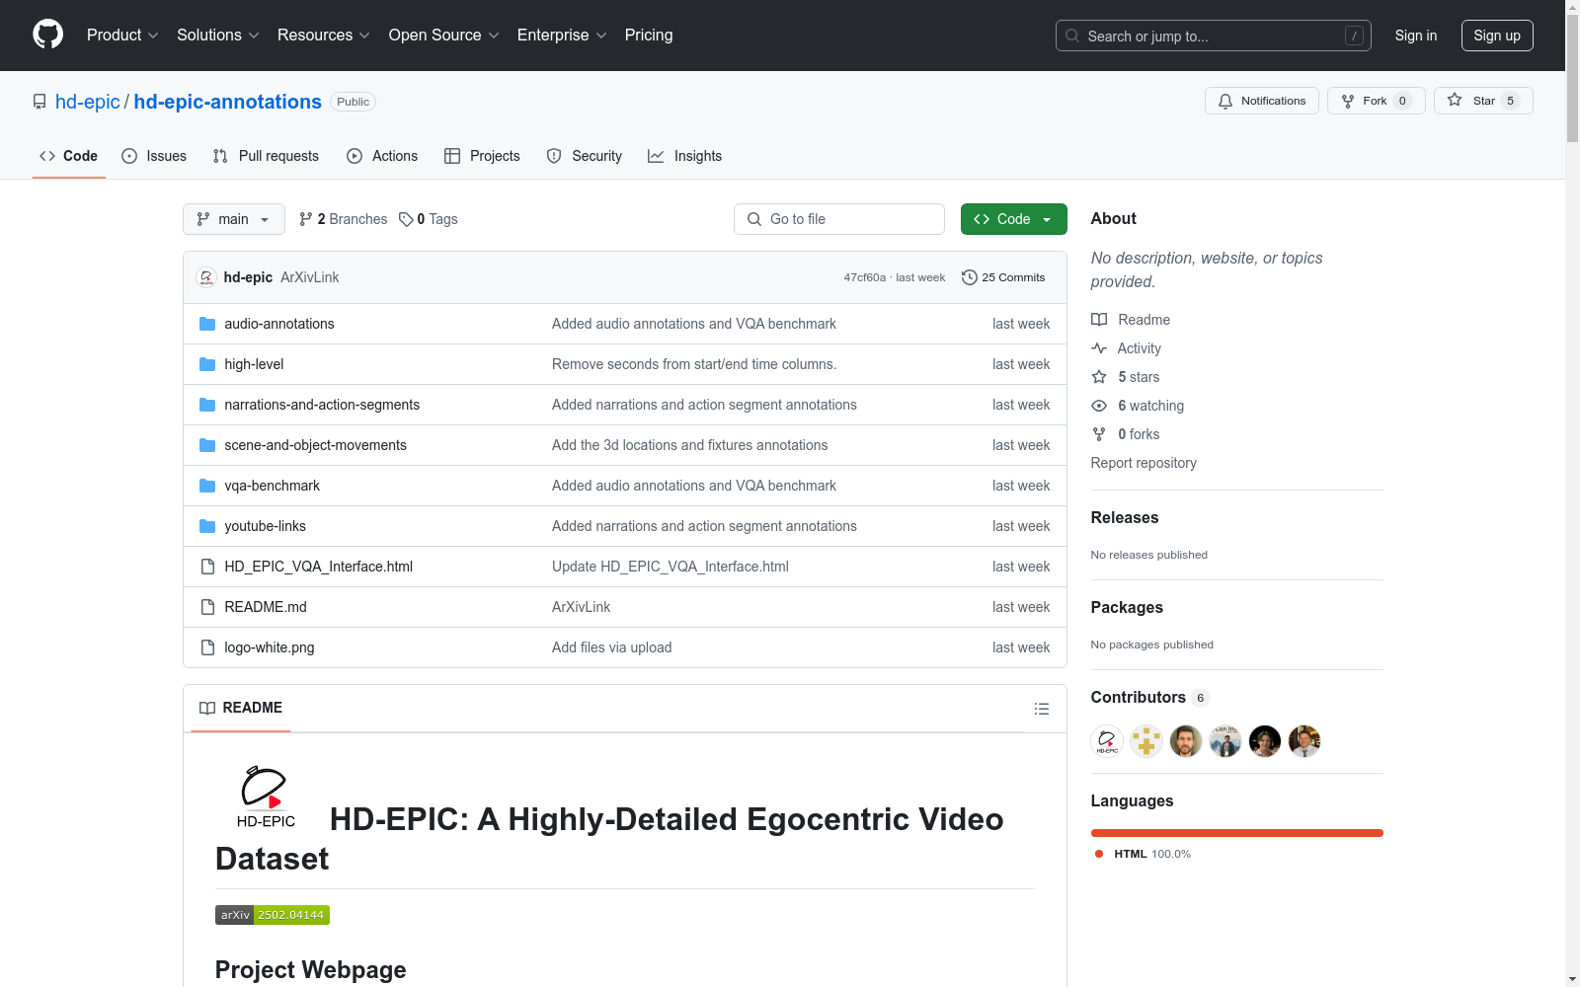This screenshot has width=1580, height=987.
Task: Click the vqa-benchmark folder icon
Action: [207, 486]
